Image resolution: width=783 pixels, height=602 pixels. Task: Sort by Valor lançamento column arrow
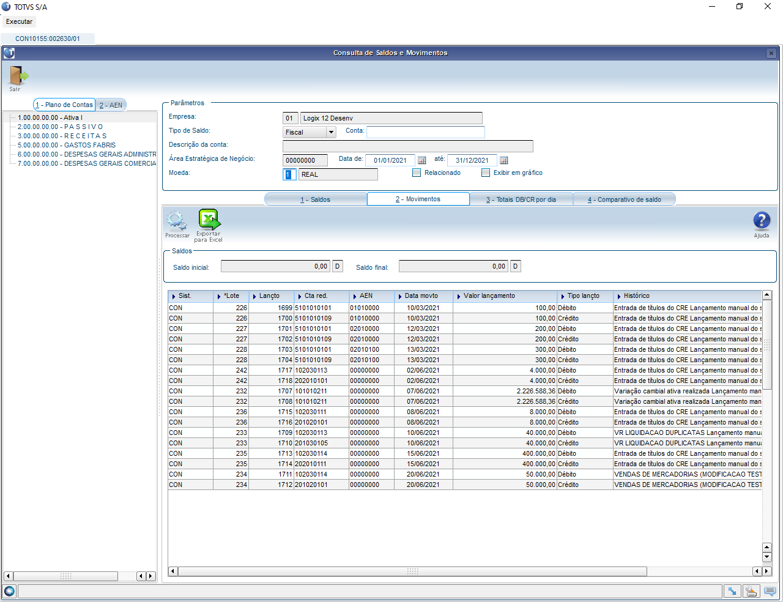[x=459, y=297]
